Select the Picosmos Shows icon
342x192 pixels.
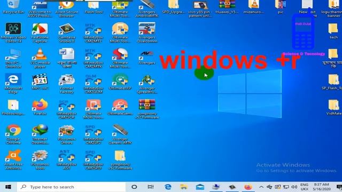coord(66,134)
